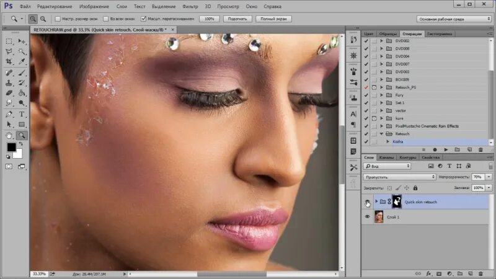
Task: Click the Zoom Out magnifier in options bar
Action: [x=43, y=19]
